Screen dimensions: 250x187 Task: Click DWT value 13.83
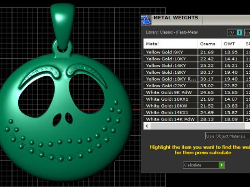[231, 106]
